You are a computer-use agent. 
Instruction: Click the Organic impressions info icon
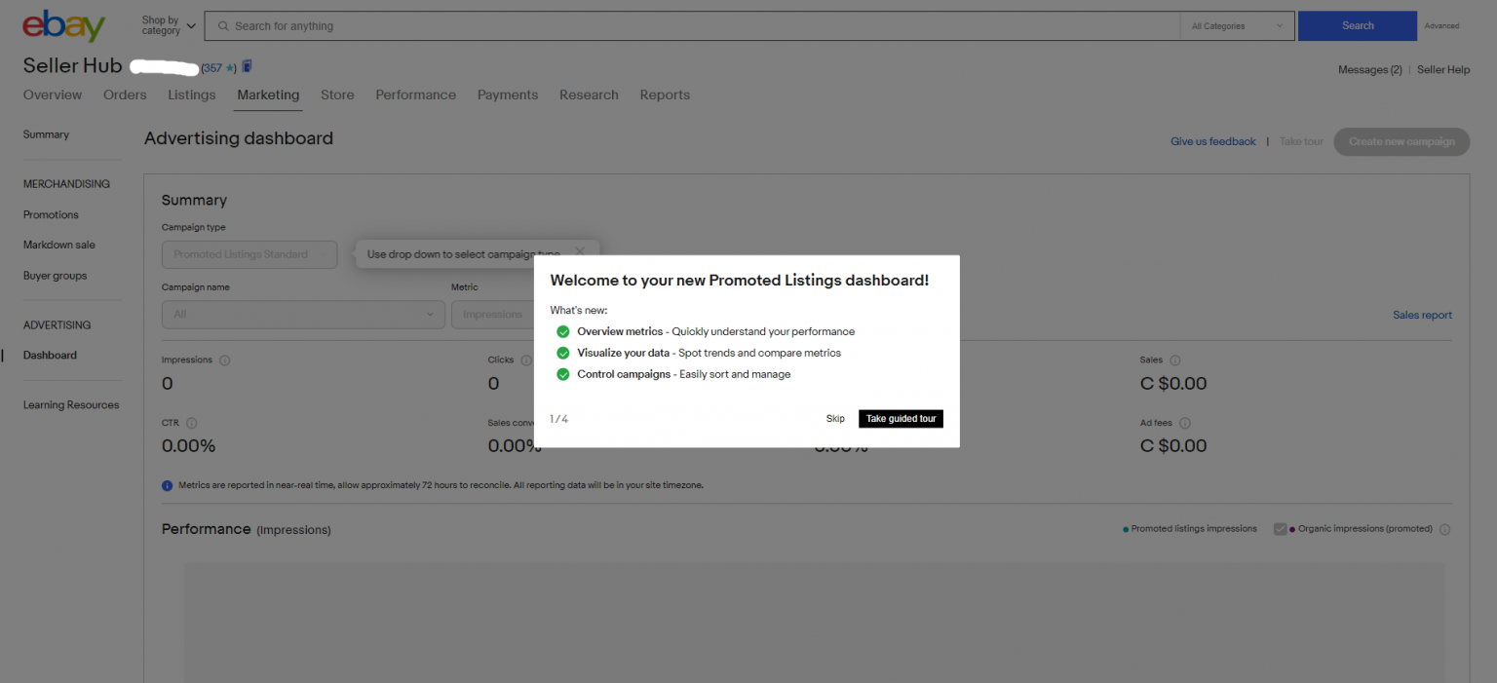[x=1444, y=530]
